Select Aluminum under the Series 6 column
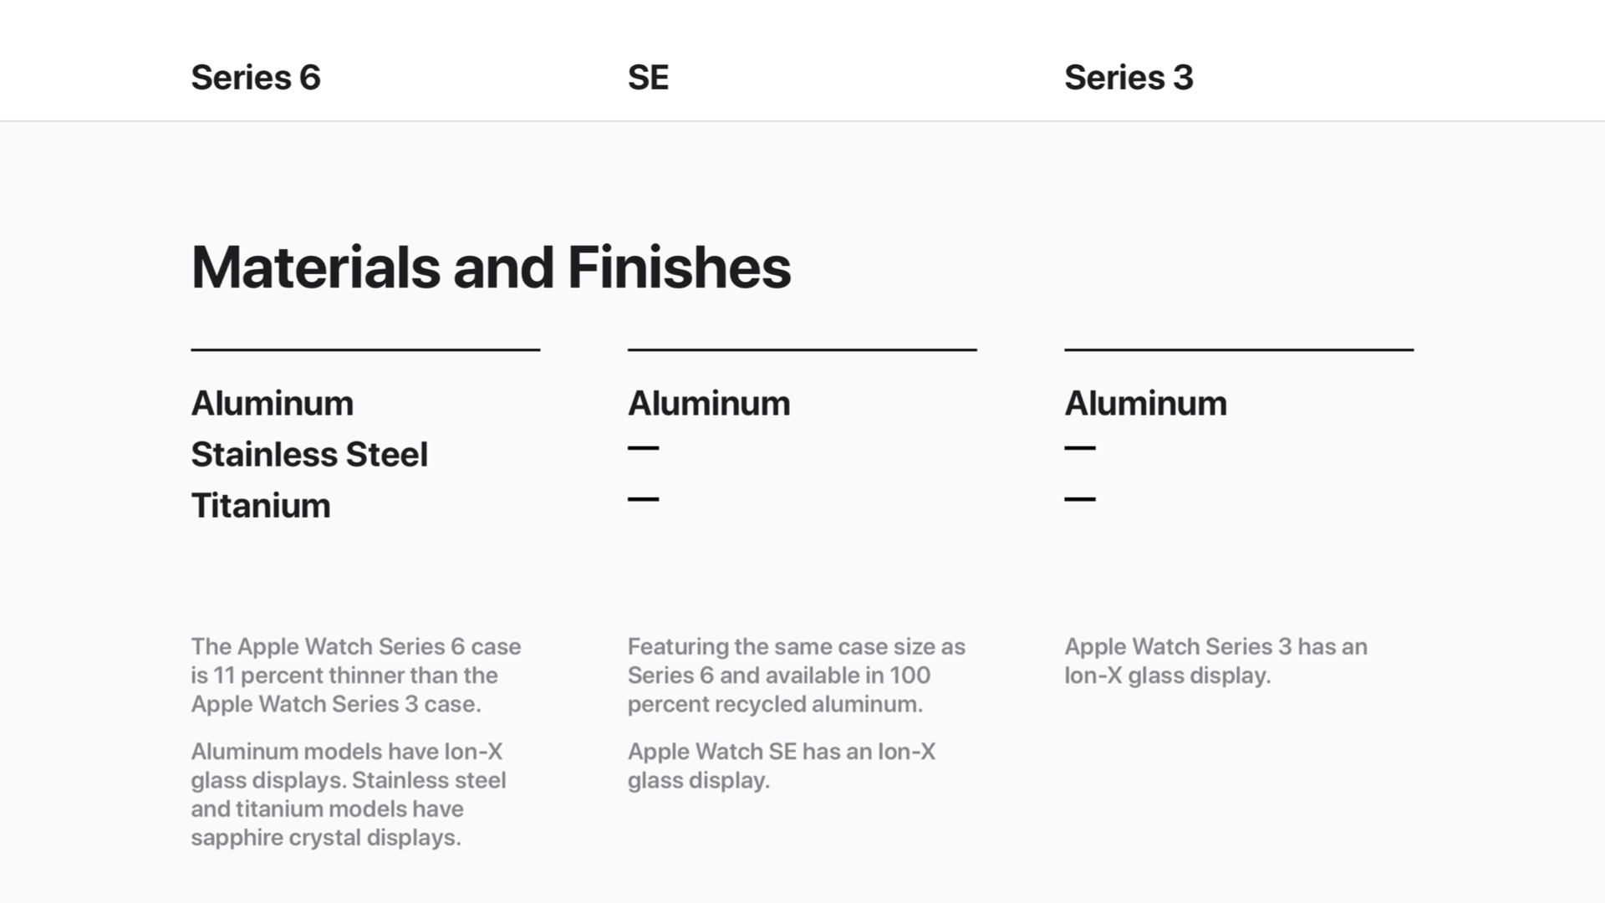1605x903 pixels. pos(272,403)
